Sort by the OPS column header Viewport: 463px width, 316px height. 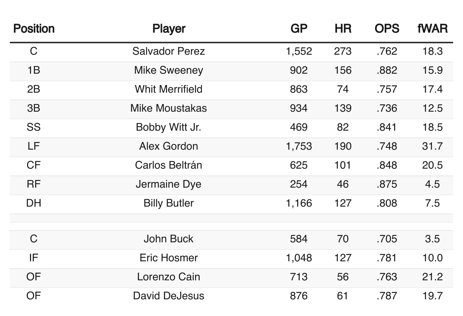pyautogui.click(x=387, y=28)
